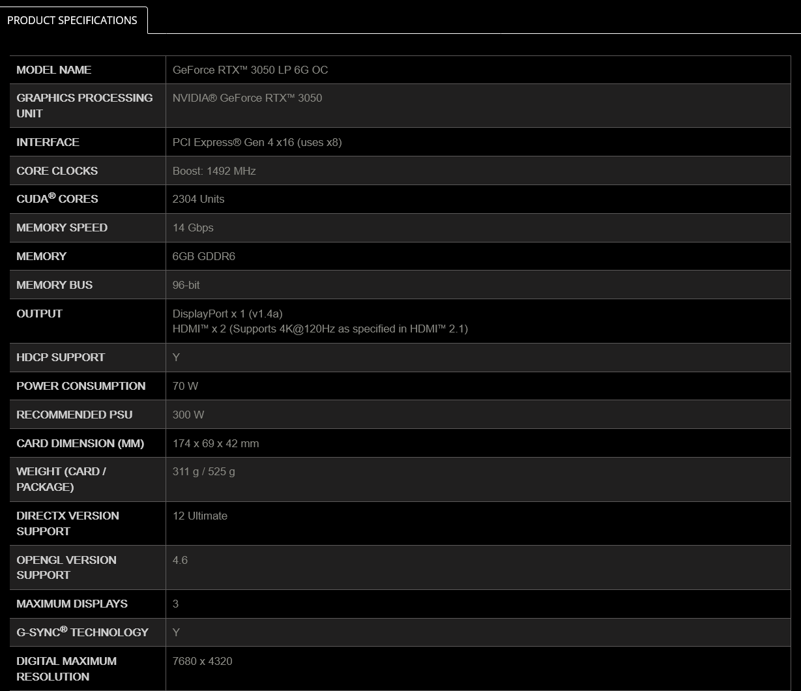Image resolution: width=801 pixels, height=691 pixels.
Task: Click the Interface row label
Action: coord(48,142)
